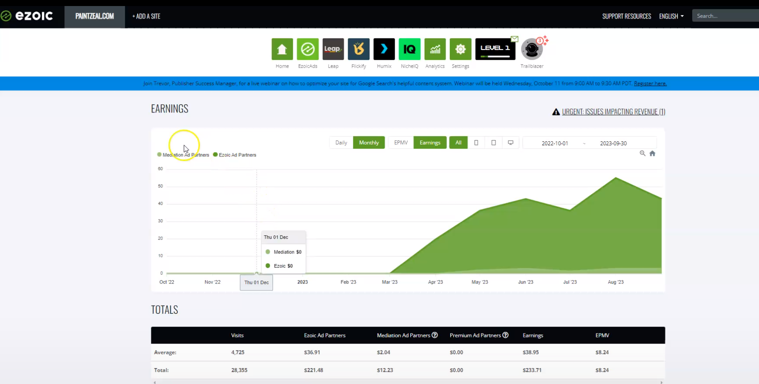This screenshot has width=759, height=384.
Task: Select the PAINTZEAL.COM site tab
Action: 94,16
